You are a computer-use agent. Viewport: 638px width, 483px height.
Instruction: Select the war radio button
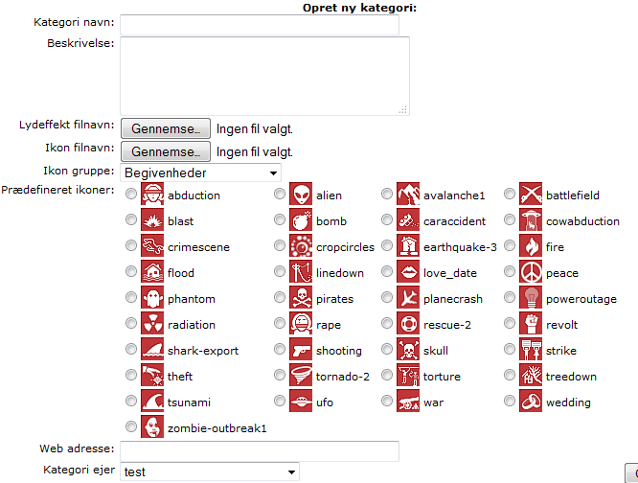387,401
